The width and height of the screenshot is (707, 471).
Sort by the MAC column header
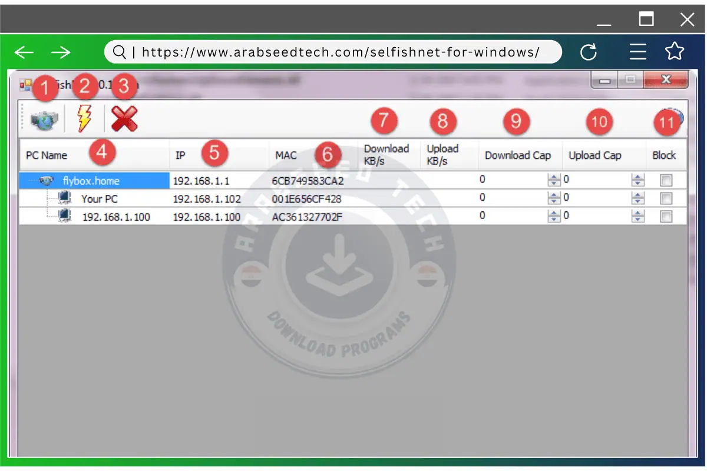click(x=286, y=155)
